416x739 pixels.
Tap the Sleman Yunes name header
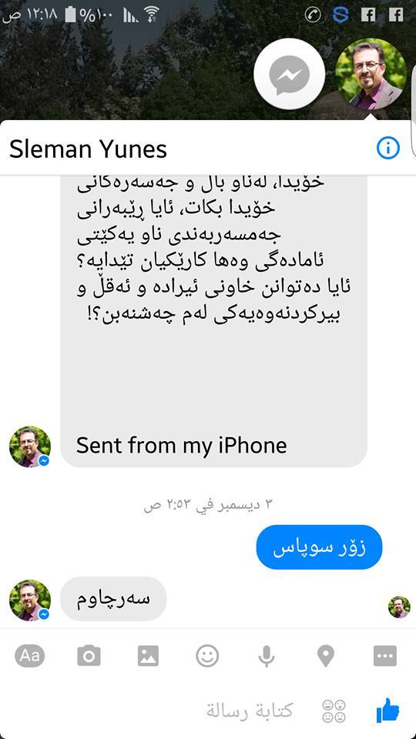pyautogui.click(x=88, y=149)
